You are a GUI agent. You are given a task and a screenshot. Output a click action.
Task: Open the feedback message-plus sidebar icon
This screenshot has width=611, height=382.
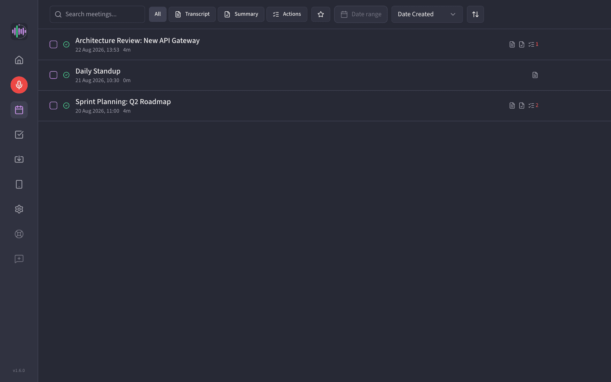coord(19,259)
